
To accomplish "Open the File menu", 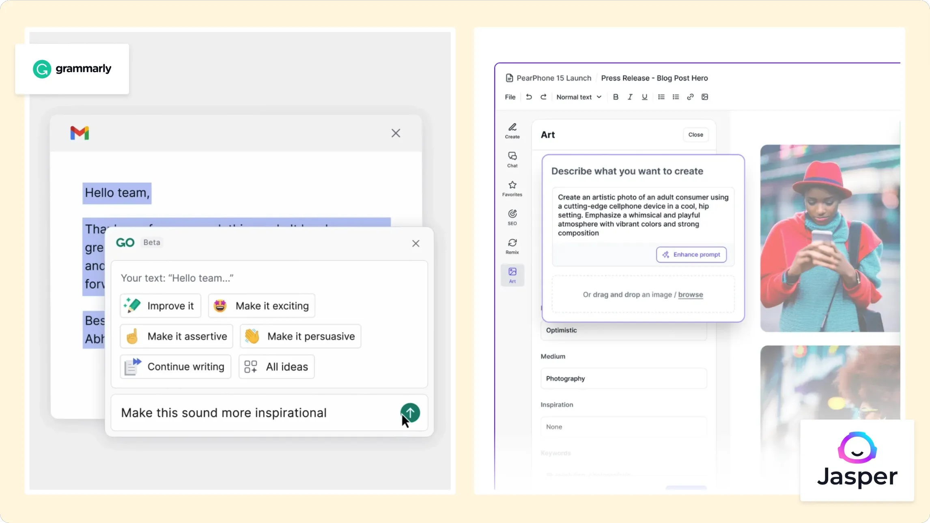I will point(510,97).
